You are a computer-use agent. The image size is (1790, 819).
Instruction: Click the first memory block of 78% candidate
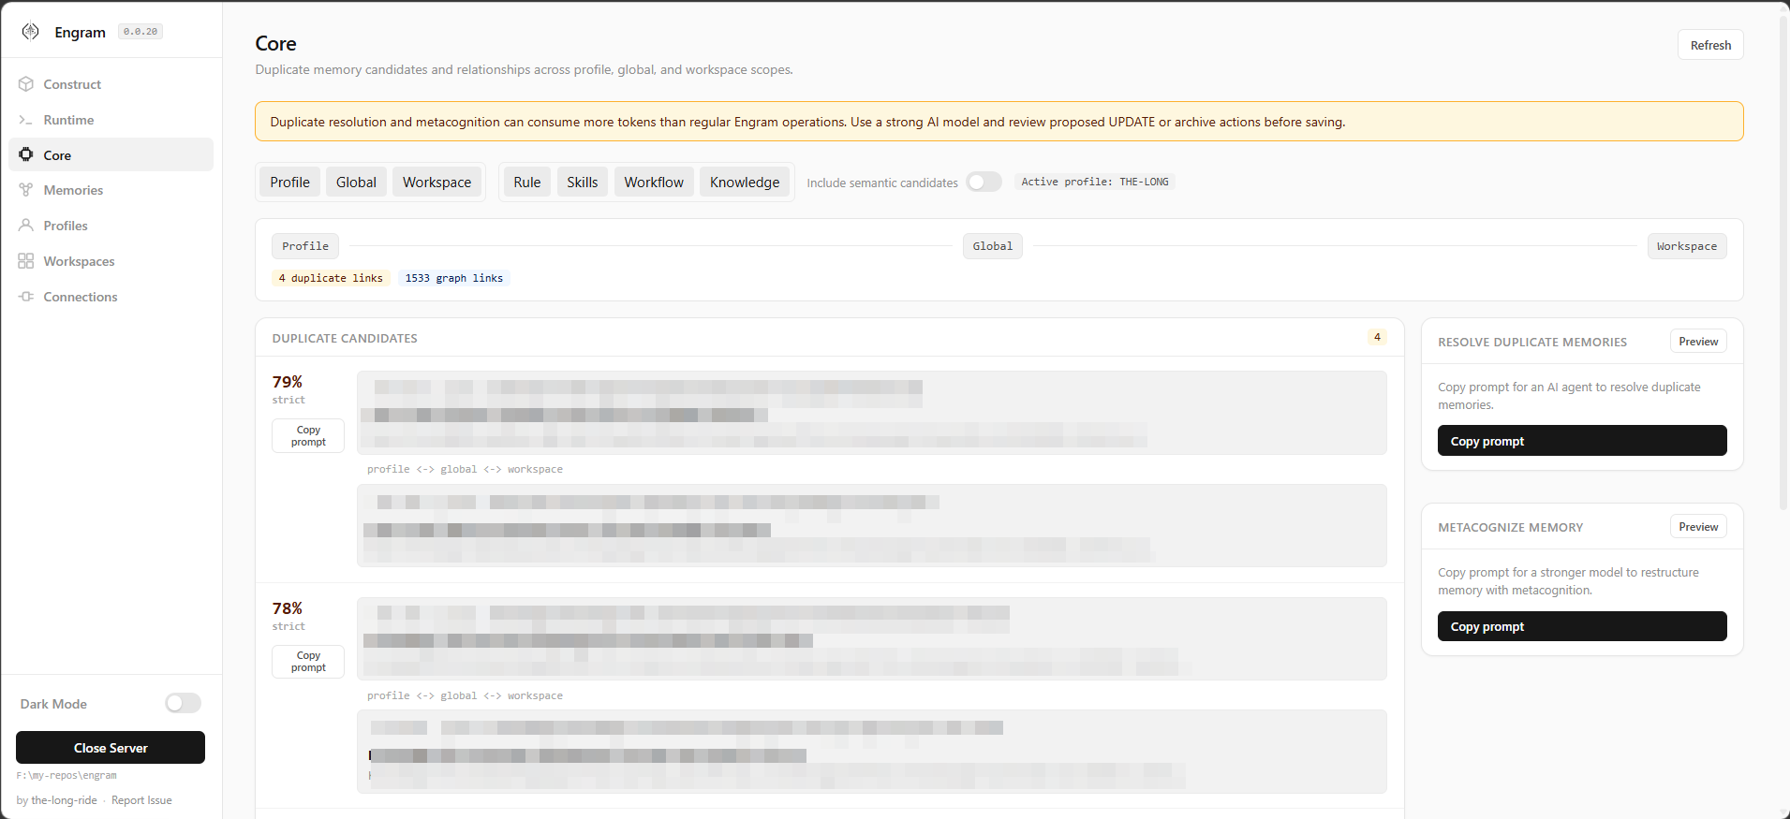(871, 638)
